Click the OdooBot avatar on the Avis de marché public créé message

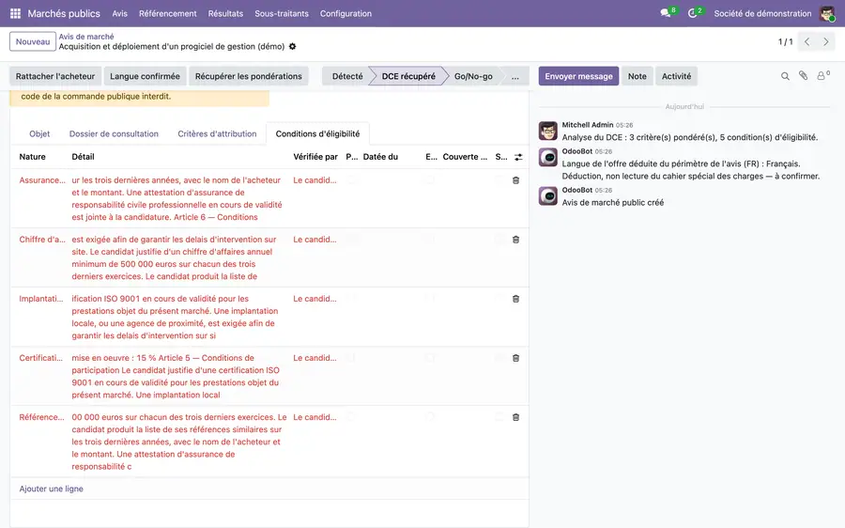click(548, 196)
